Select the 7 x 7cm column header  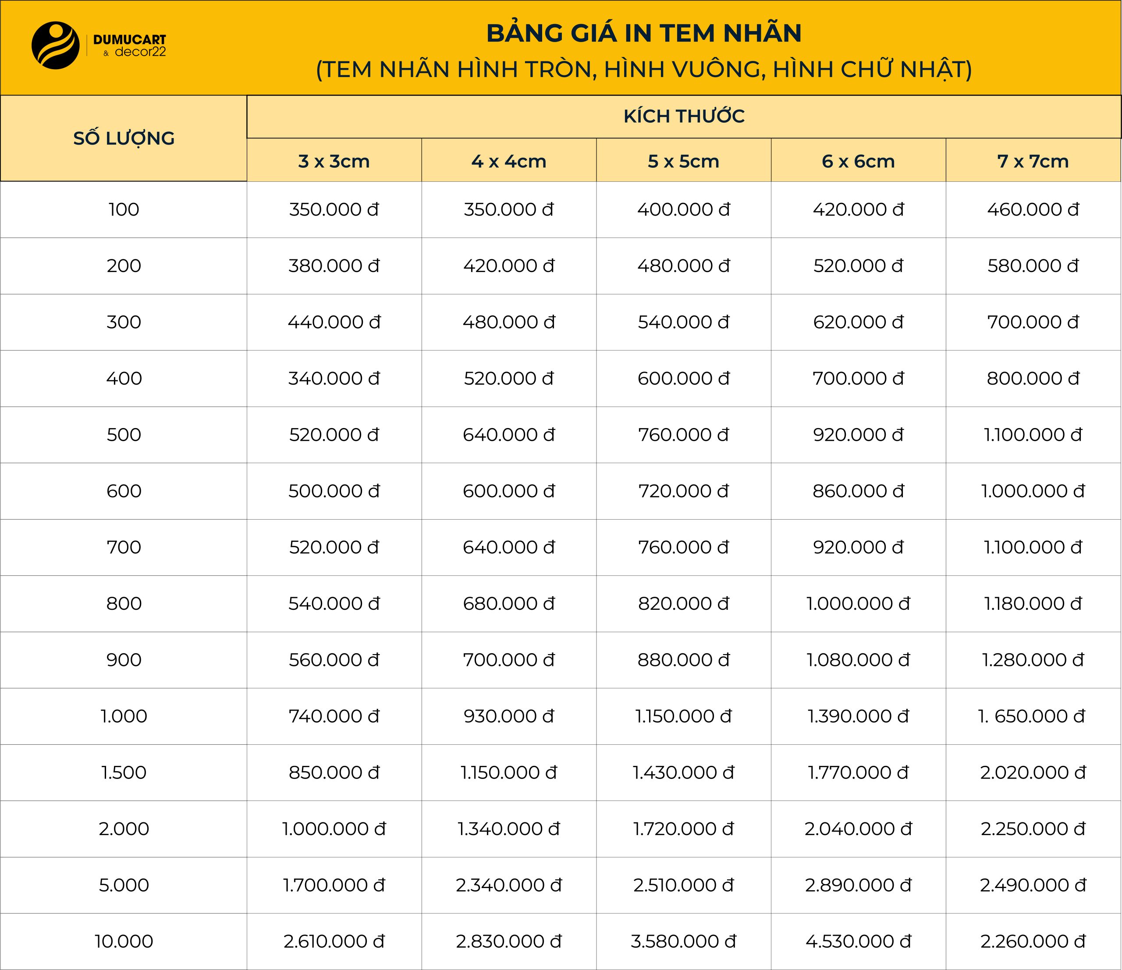coord(1033,160)
